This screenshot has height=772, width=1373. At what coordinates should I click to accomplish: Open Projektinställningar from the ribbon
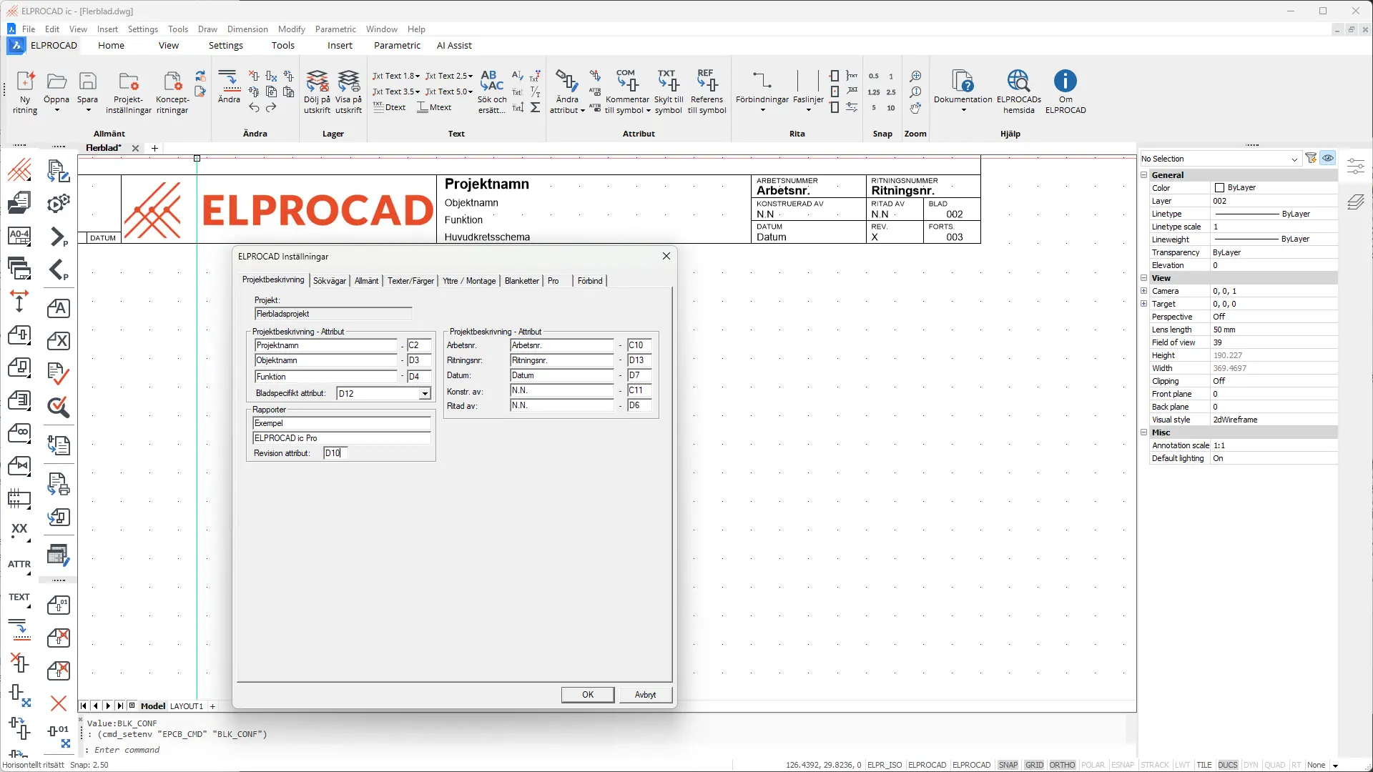(x=129, y=81)
